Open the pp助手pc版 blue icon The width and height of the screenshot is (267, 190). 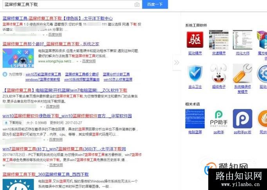pyautogui.click(x=242, y=119)
